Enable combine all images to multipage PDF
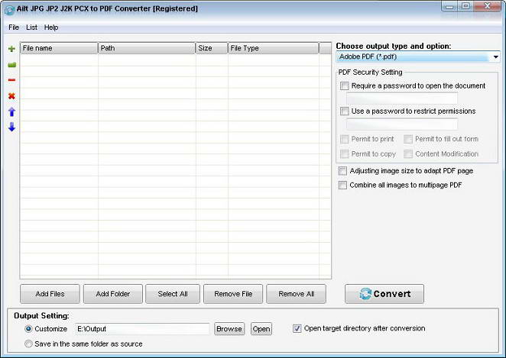 pos(343,185)
